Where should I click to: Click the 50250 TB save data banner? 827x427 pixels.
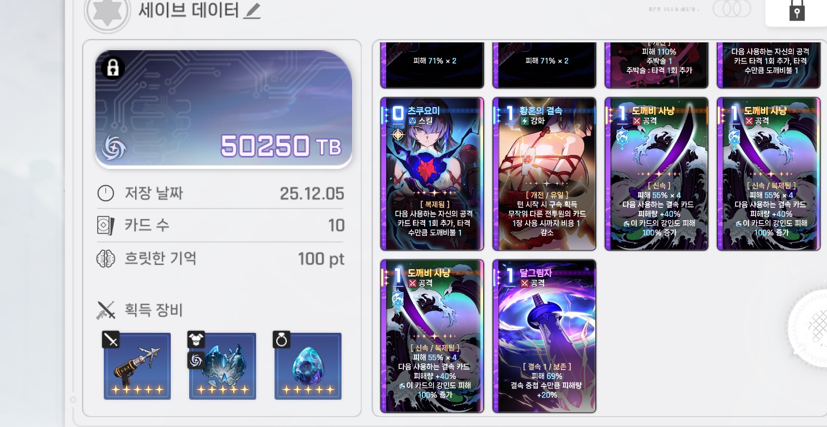pos(224,109)
